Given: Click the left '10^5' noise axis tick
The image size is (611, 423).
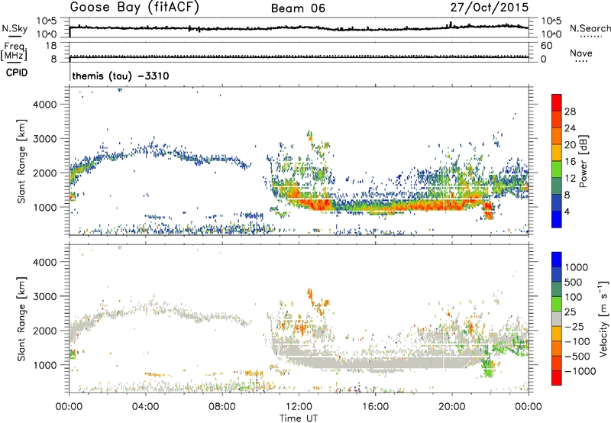Looking at the screenshot, I should tap(47, 21).
